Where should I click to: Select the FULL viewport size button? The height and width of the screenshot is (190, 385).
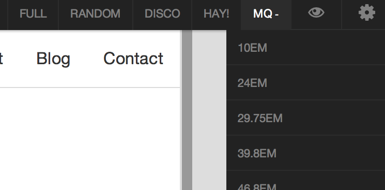pyautogui.click(x=33, y=14)
